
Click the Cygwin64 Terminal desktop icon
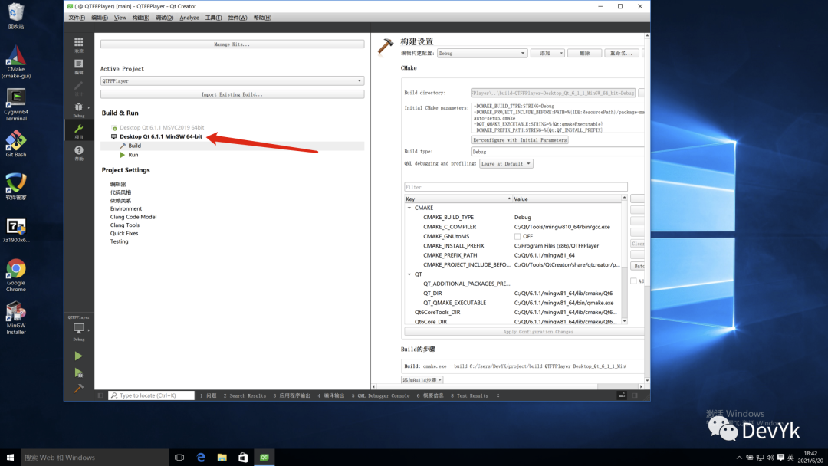click(x=16, y=105)
